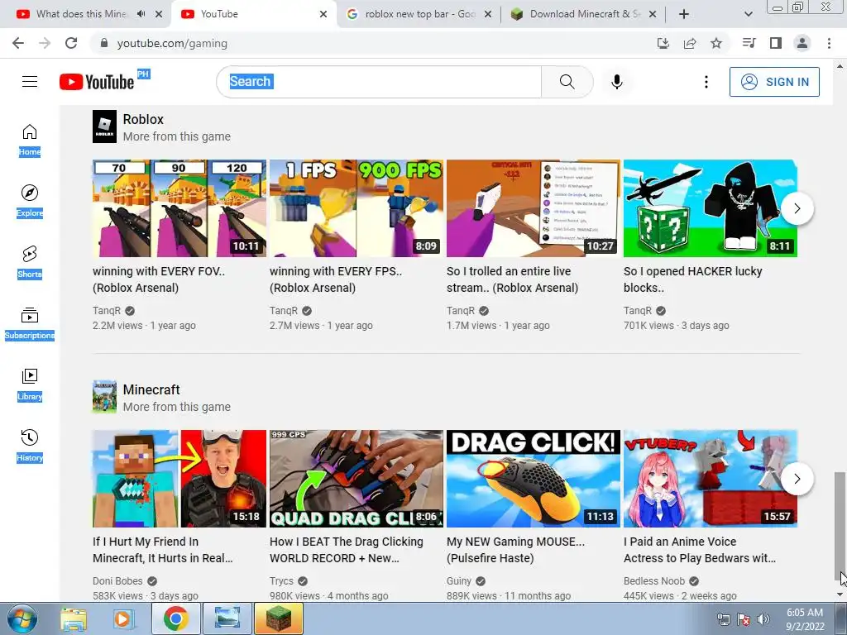Mute the tab playing audio
Image resolution: width=847 pixels, height=635 pixels.
[141, 14]
